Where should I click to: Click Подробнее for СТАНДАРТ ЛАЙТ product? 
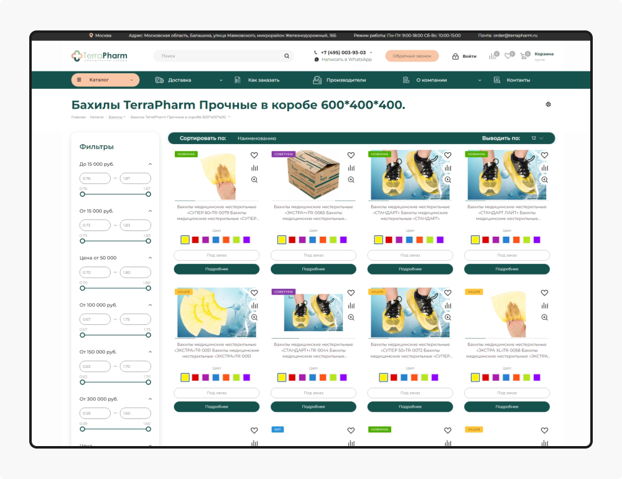(507, 269)
